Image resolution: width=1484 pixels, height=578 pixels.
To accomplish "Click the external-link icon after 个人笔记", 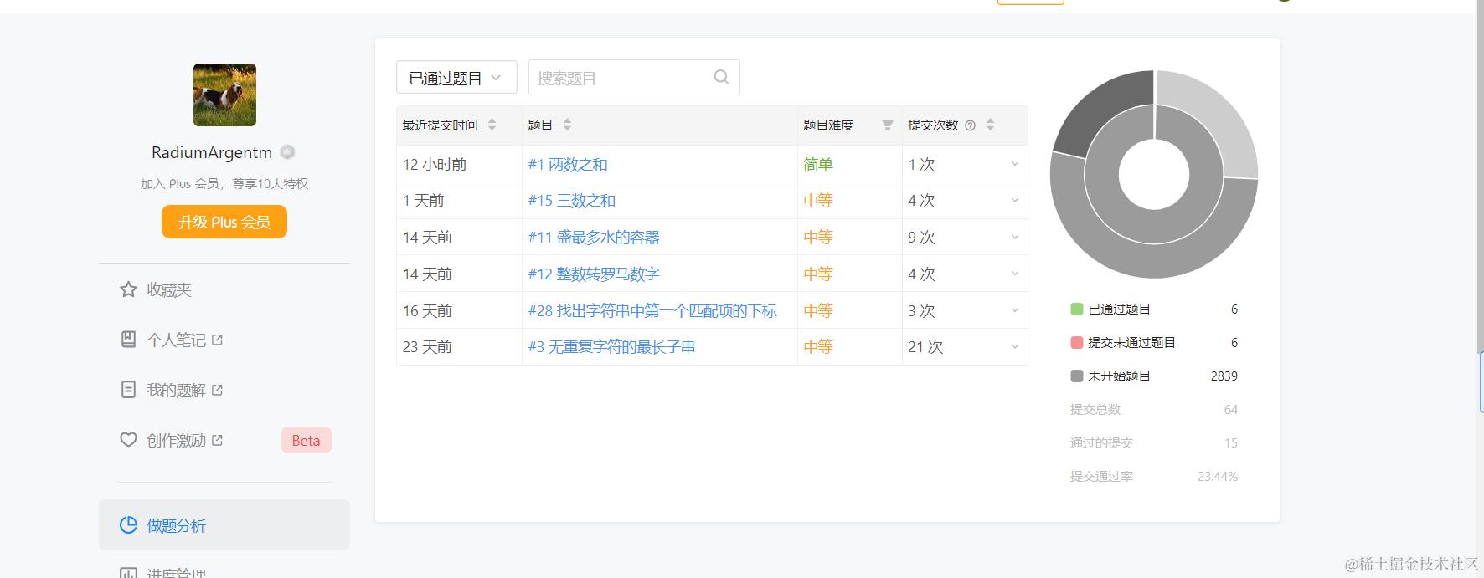I will pos(217,340).
